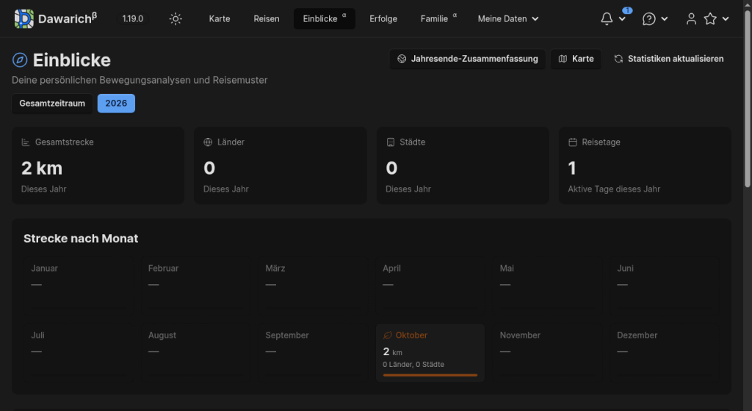
Task: Expand the account menu chevron
Action: point(726,18)
